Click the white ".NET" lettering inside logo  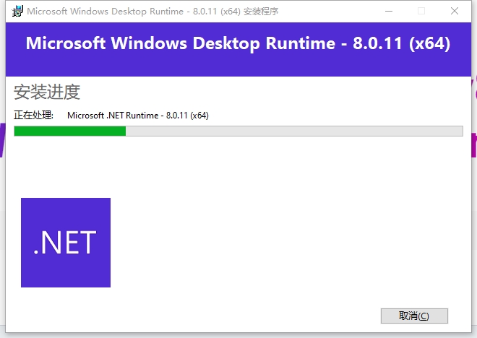(65, 243)
